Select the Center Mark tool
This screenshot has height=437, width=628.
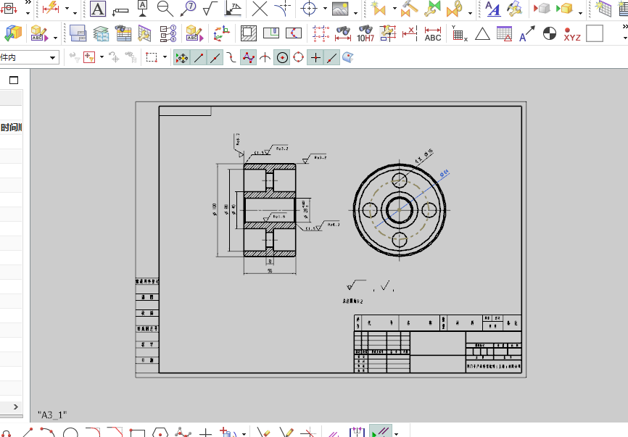309,9
